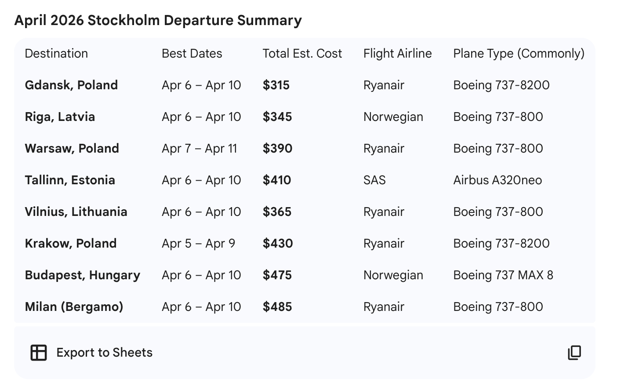Click the $315 cost for Gdansk
Viewport: 617px width, 387px height.
(x=276, y=85)
